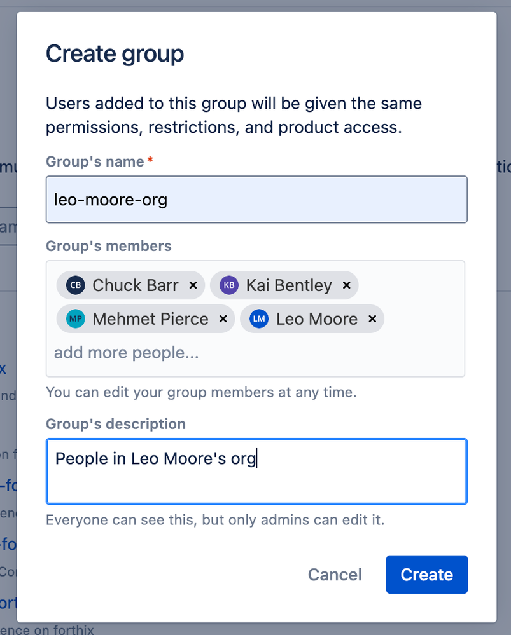Select the Leo Moore member chip
Viewport: 511px width, 635px height.
(312, 318)
